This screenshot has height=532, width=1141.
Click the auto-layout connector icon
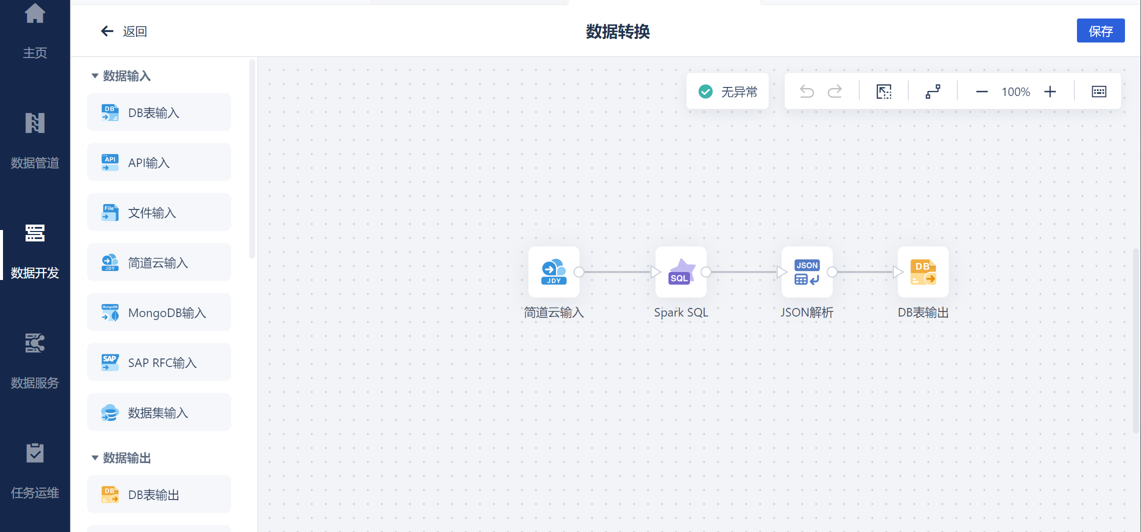click(x=933, y=91)
